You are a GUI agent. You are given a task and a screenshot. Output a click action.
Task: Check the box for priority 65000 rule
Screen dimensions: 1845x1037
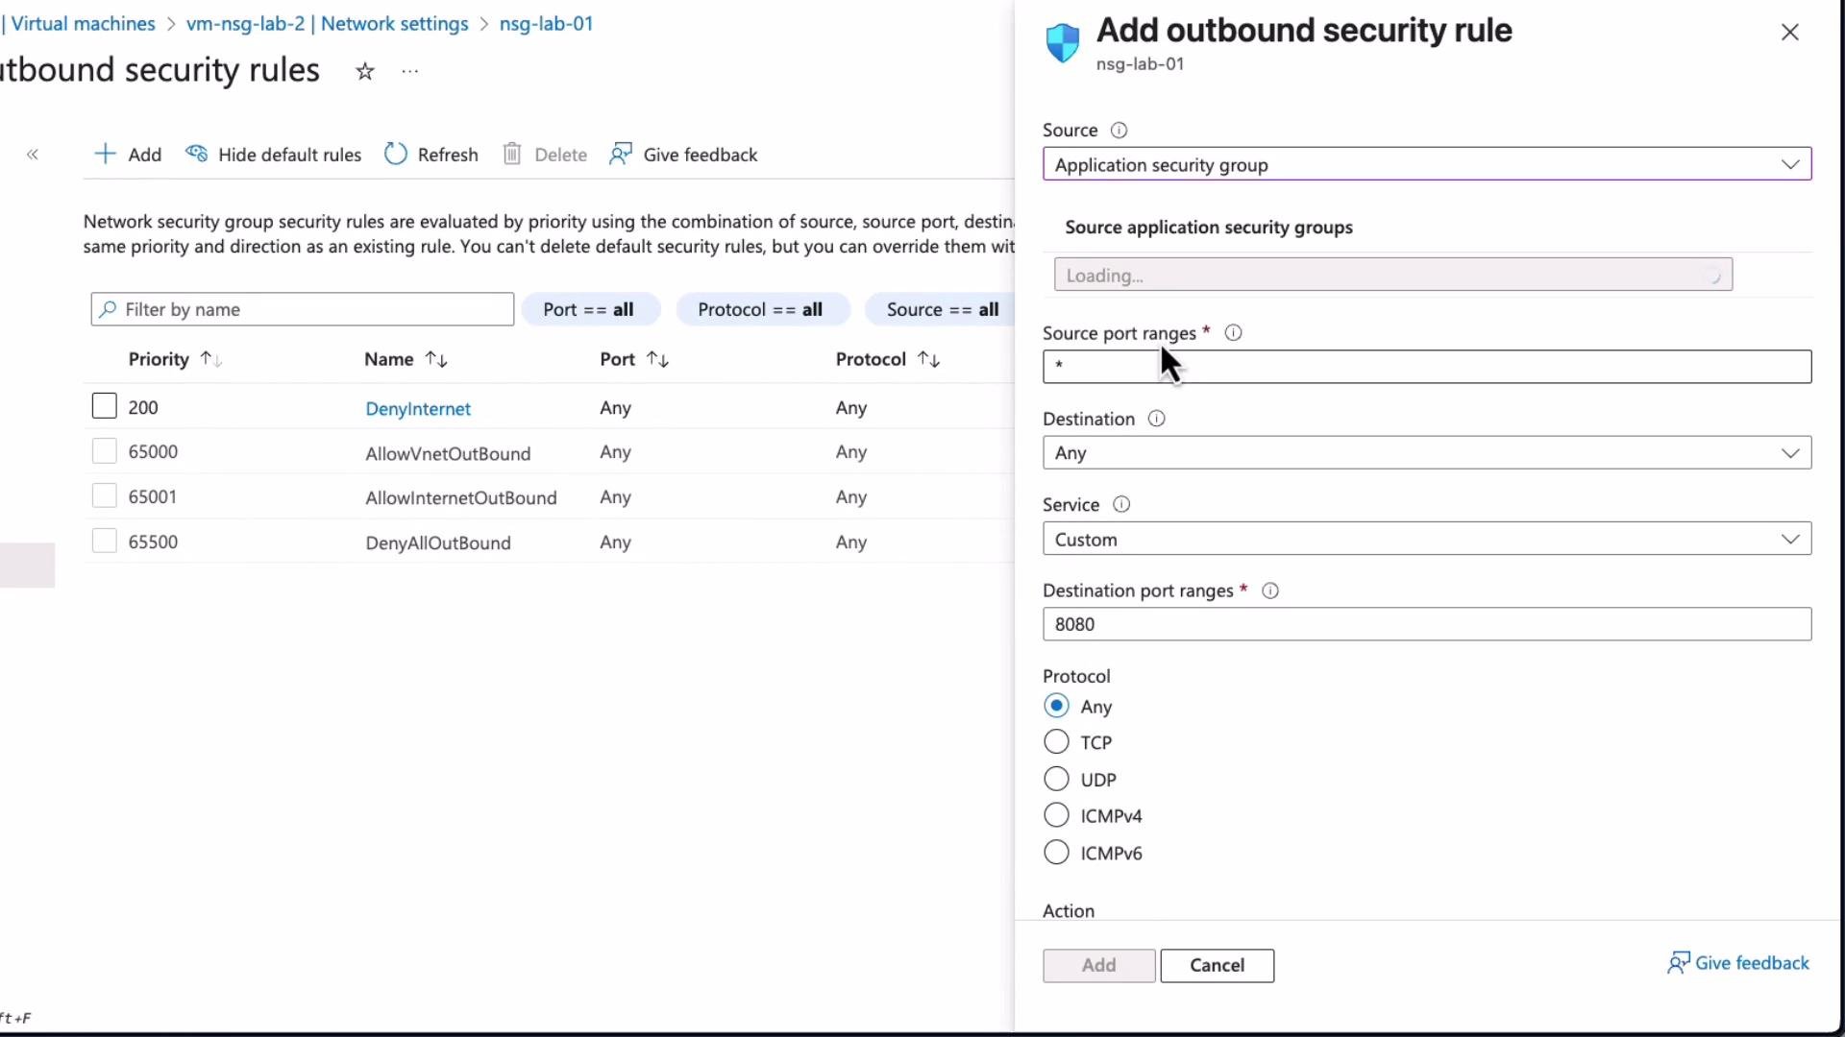pyautogui.click(x=104, y=451)
